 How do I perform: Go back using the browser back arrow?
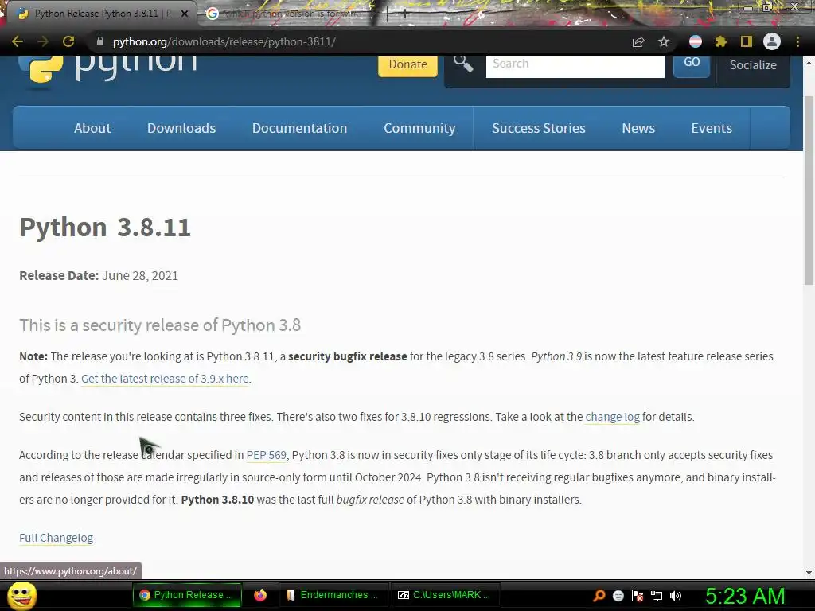[x=18, y=41]
